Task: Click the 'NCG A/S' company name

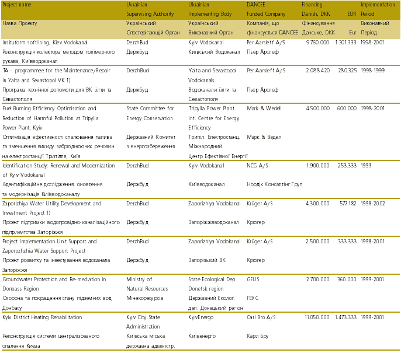Action: coord(257,166)
